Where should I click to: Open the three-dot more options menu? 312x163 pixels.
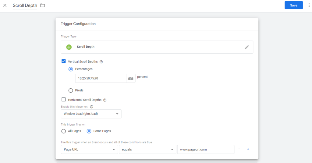309,5
